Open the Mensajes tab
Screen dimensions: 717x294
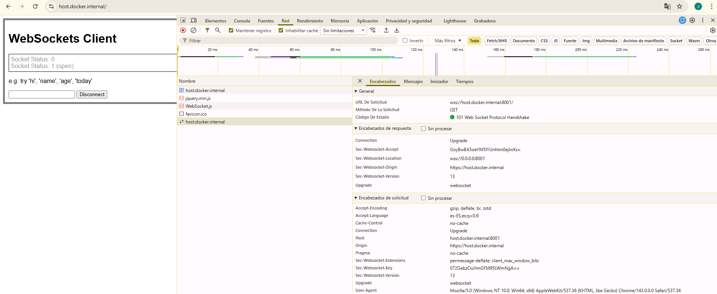click(413, 82)
